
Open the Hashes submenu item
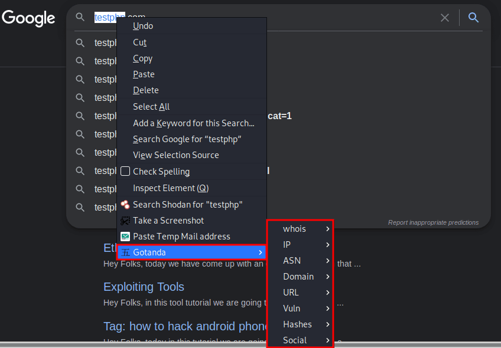[300, 324]
